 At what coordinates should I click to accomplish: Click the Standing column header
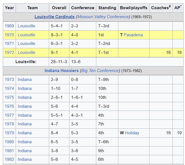(x=107, y=8)
